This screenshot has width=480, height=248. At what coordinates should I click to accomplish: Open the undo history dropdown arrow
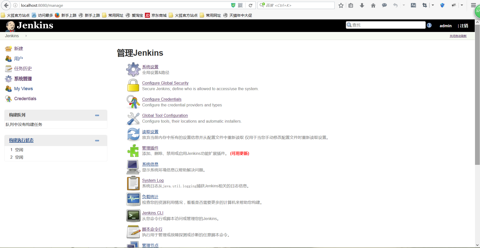pos(404,5)
